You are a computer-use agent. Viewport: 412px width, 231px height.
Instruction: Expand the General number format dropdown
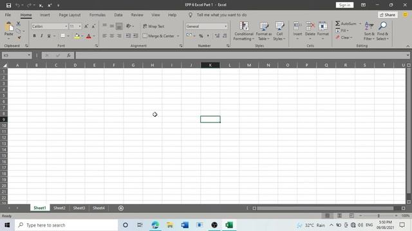click(225, 26)
